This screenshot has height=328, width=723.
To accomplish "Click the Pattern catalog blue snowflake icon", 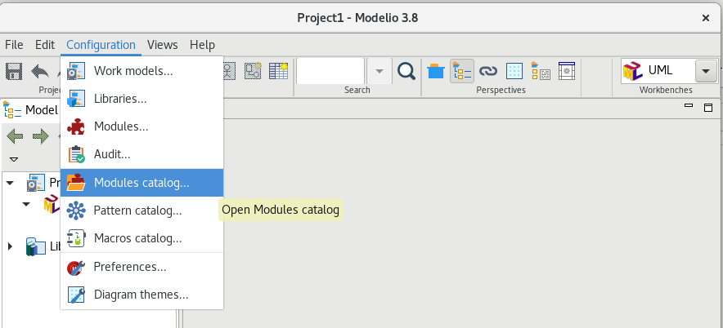I will tap(75, 211).
